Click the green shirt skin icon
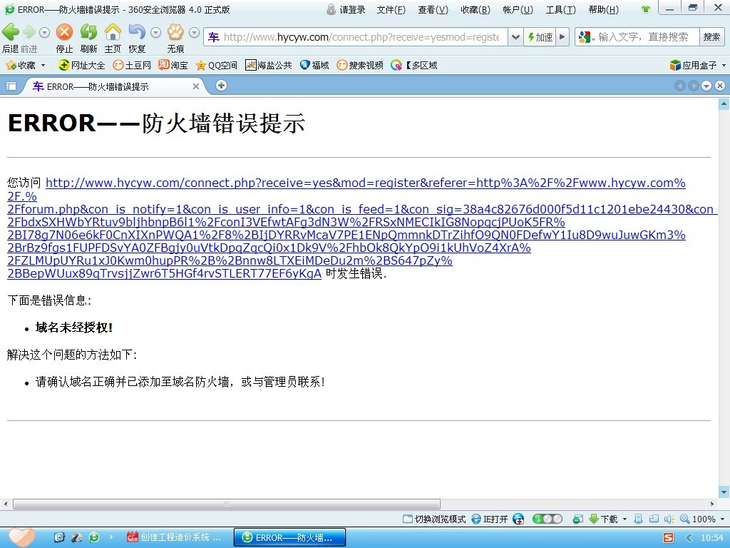Viewport: 730px width, 548px height. click(x=645, y=9)
